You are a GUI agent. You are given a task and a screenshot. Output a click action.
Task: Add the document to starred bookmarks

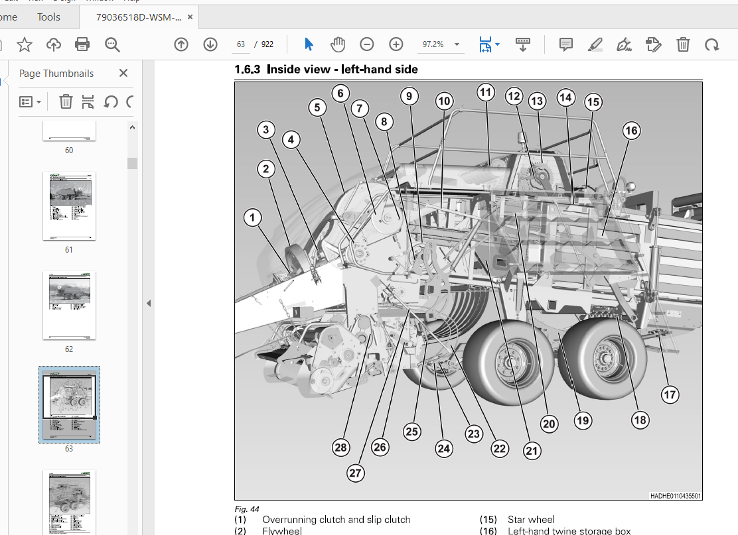point(25,44)
